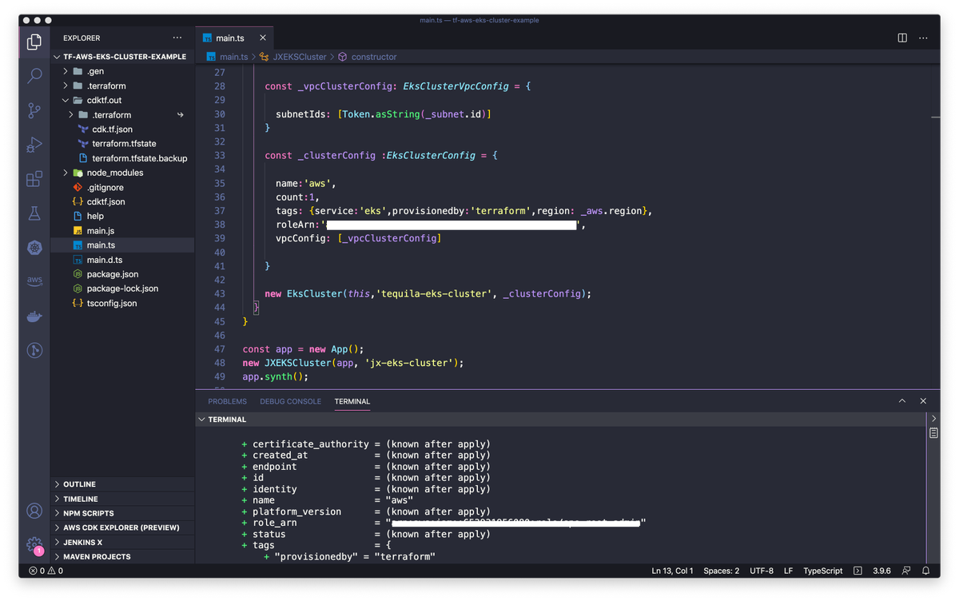Click the feedback icon in status bar
959x601 pixels.
[x=906, y=571]
